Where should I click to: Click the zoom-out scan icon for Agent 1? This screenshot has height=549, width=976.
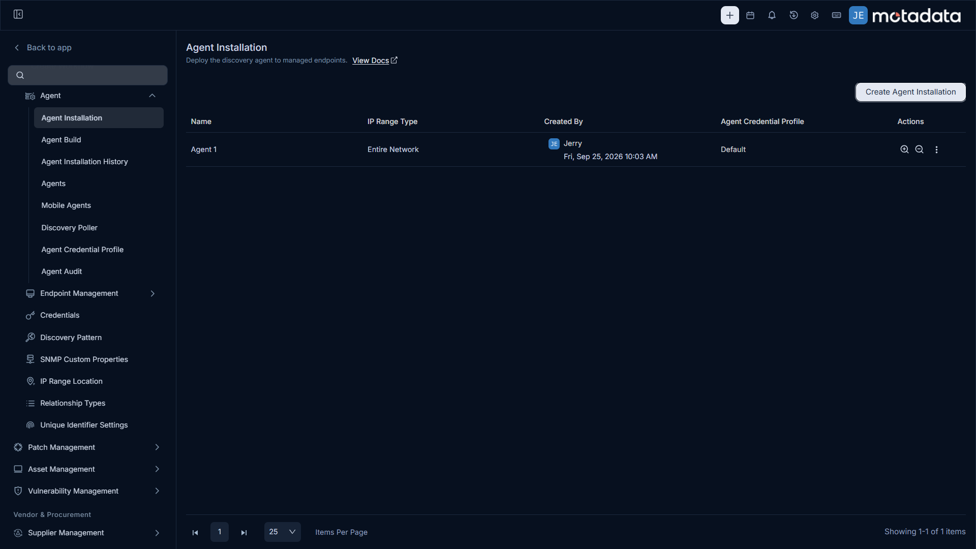919,149
